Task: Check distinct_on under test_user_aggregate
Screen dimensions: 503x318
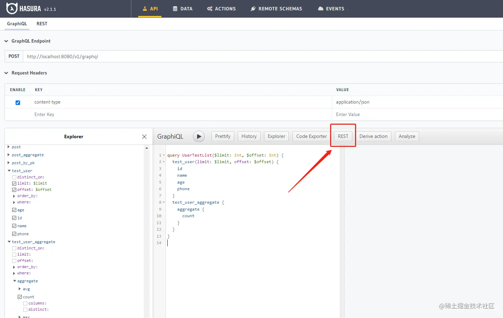Action: [x=14, y=248]
